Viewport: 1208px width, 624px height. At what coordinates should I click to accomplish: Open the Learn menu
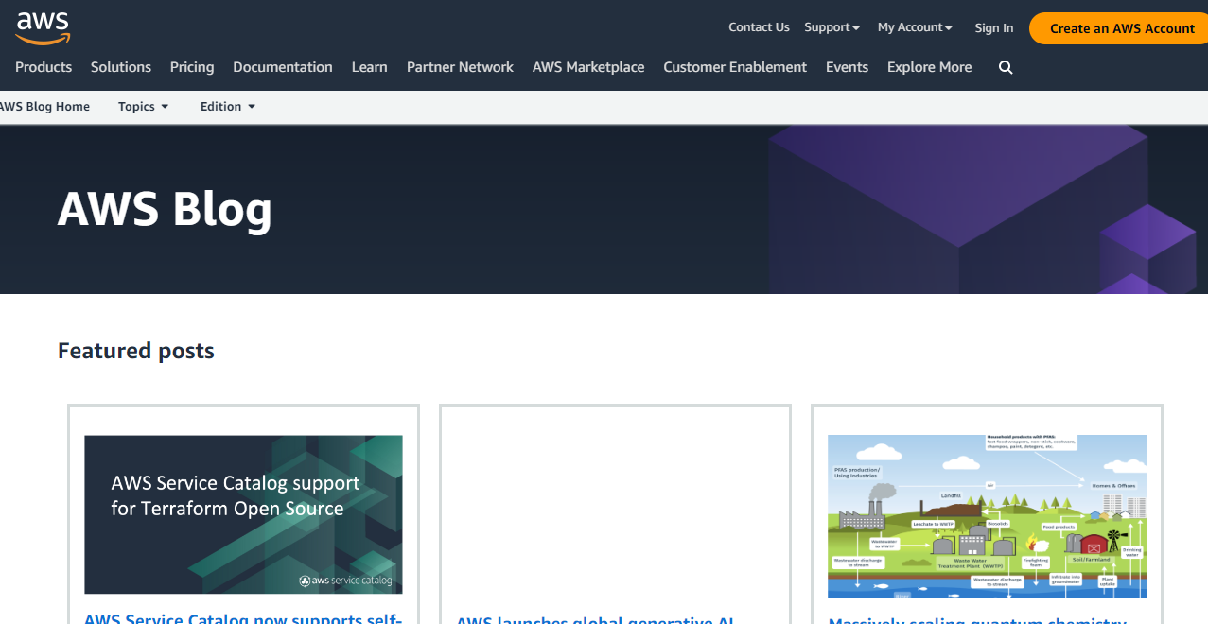pyautogui.click(x=370, y=67)
